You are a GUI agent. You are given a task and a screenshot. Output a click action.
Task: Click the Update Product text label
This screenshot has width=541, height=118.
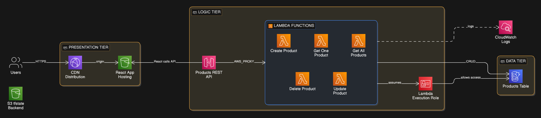tap(340, 91)
